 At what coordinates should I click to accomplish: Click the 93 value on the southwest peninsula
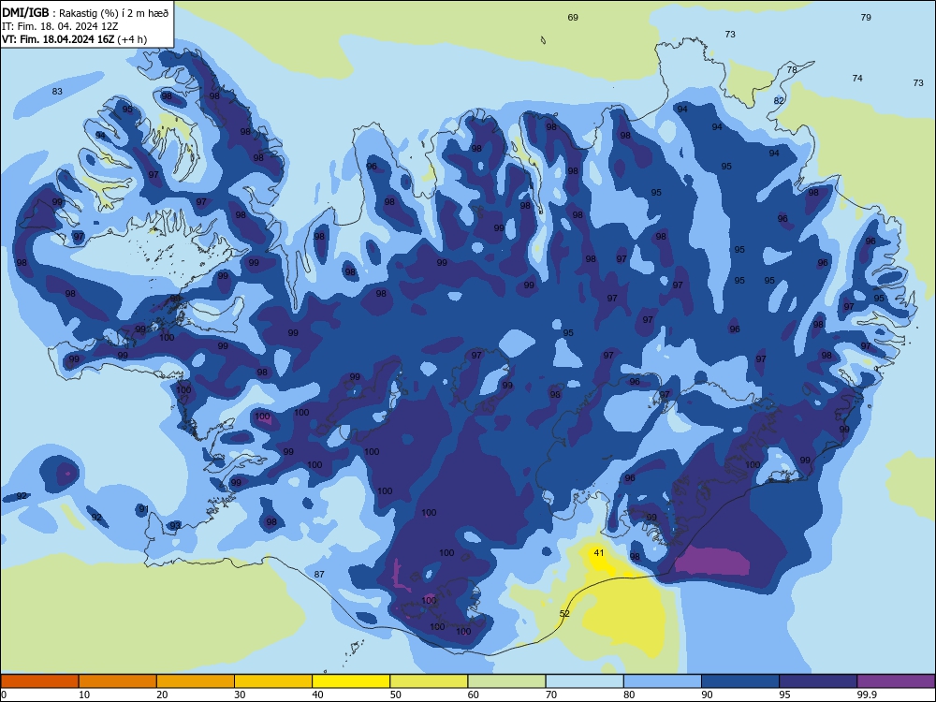[174, 526]
